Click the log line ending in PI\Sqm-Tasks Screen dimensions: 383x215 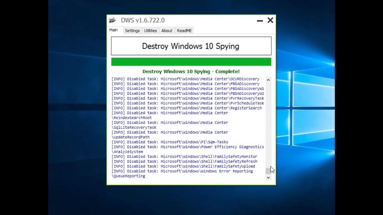170,142
